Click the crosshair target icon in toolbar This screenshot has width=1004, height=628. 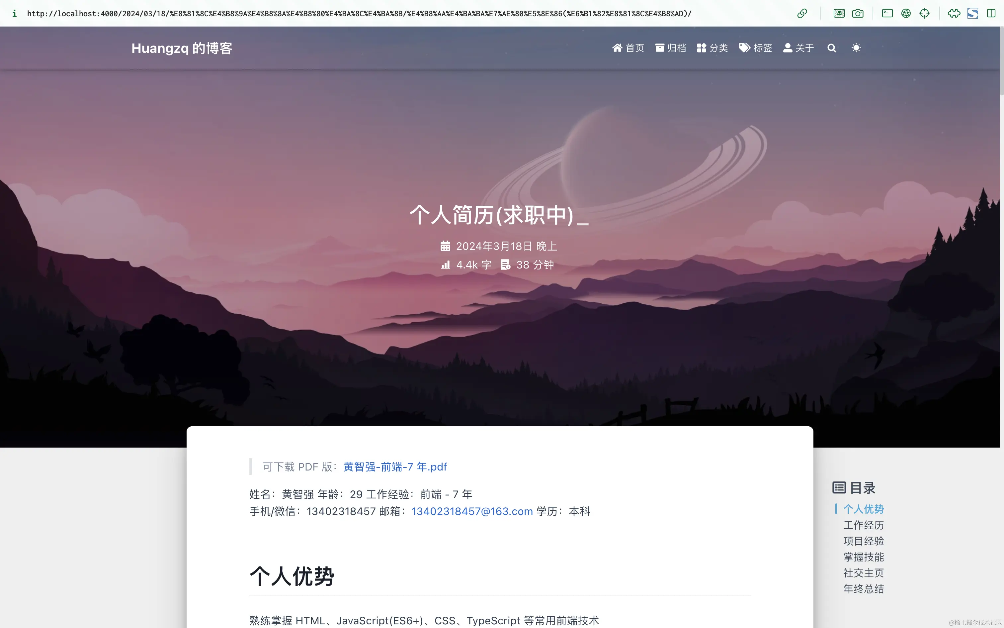(x=924, y=13)
